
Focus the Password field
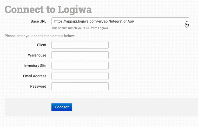click(x=80, y=86)
